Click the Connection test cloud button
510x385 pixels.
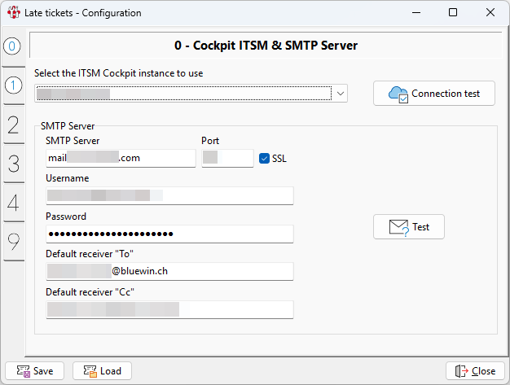coord(433,94)
